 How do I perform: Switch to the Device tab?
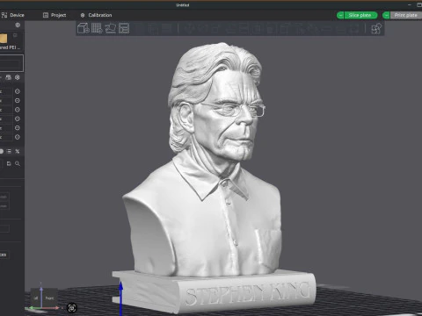tap(13, 15)
